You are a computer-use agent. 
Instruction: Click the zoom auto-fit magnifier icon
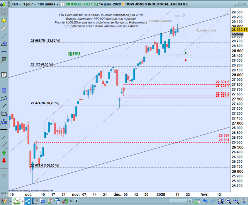(221, 201)
